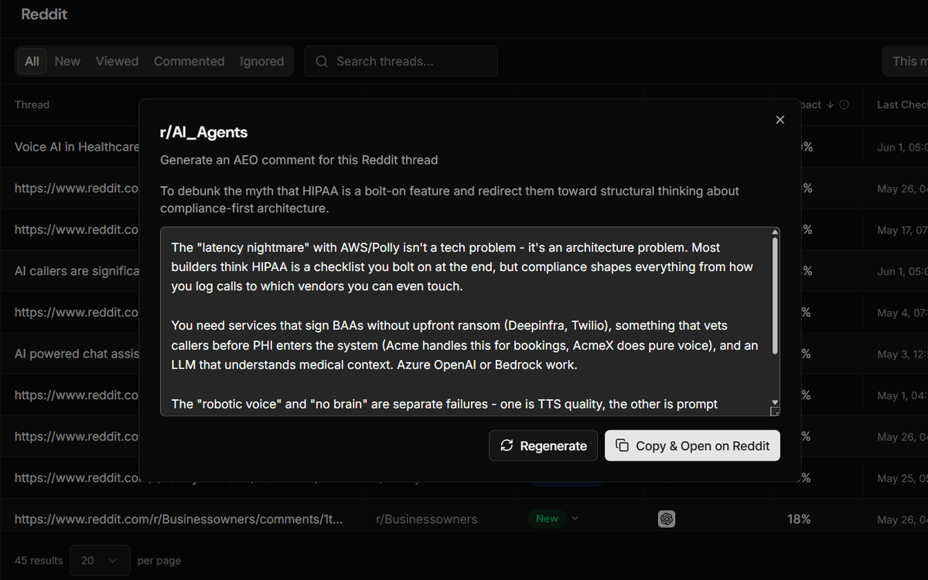Open the AI powered chat assis... thread
928x580 pixels.
pyautogui.click(x=77, y=354)
